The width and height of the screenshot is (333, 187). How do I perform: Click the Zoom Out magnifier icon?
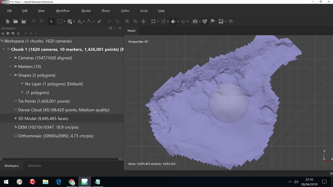tap(135, 21)
